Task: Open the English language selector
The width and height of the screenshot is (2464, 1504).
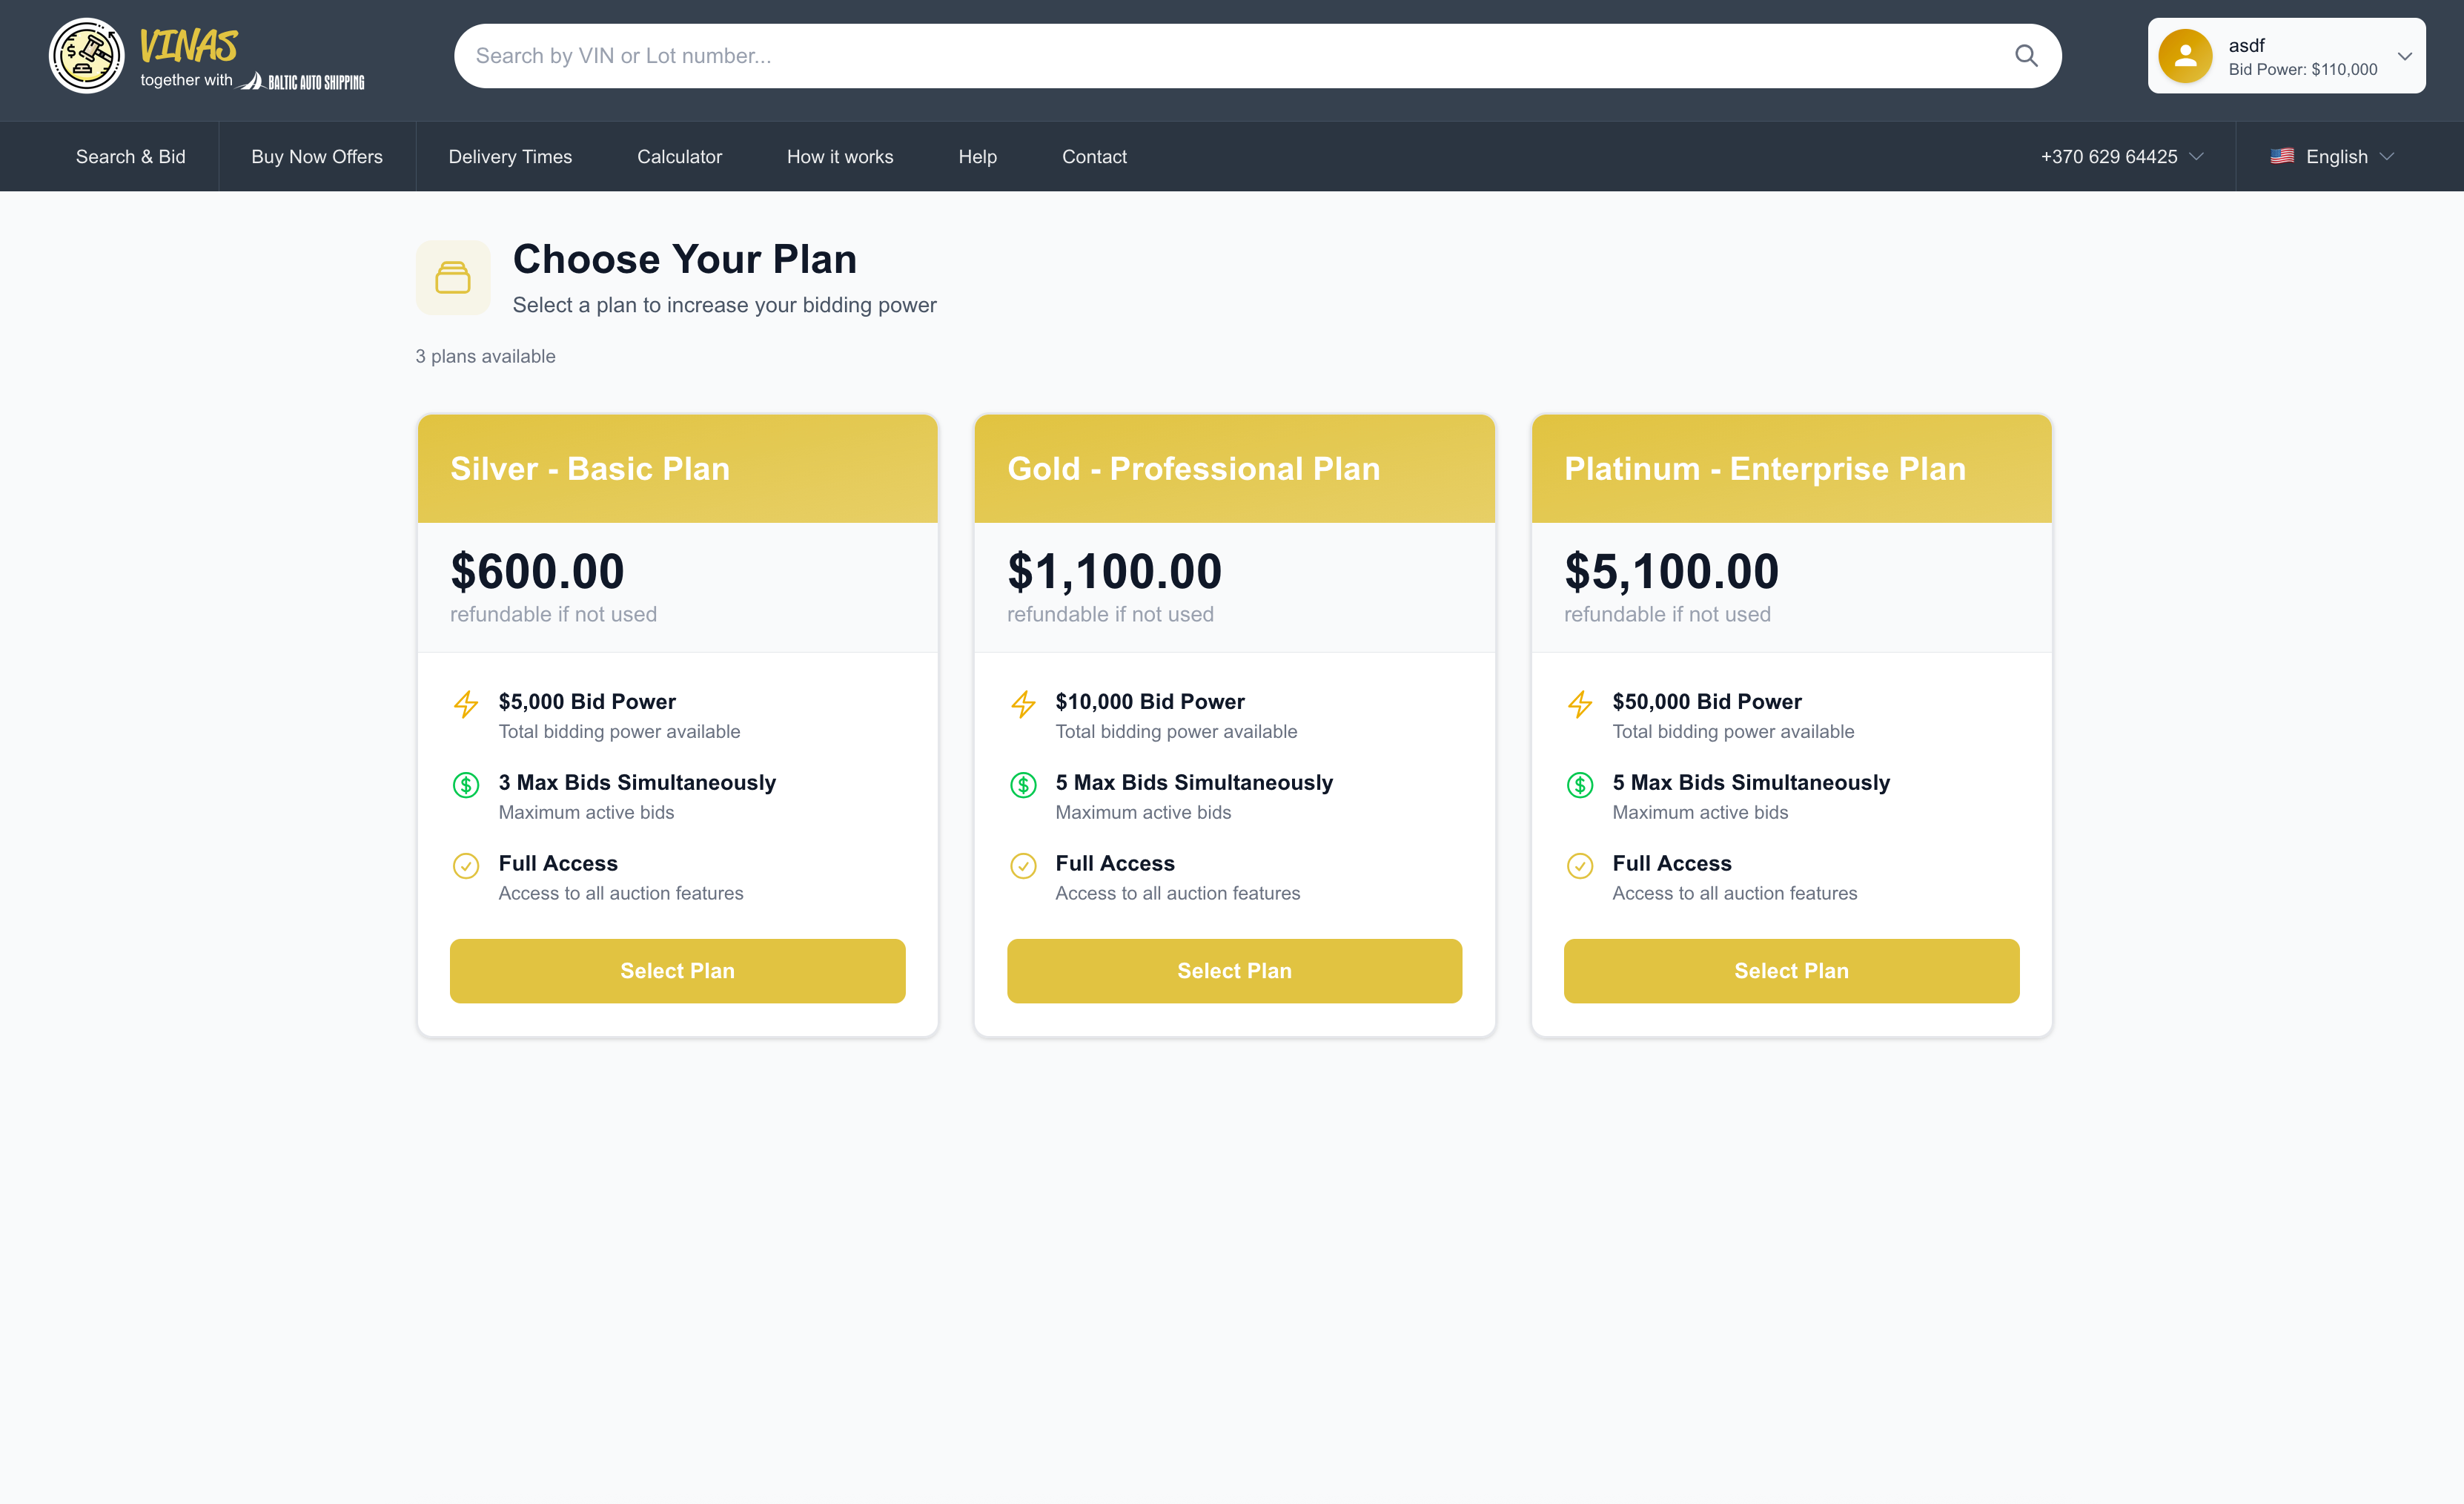Action: 2336,157
